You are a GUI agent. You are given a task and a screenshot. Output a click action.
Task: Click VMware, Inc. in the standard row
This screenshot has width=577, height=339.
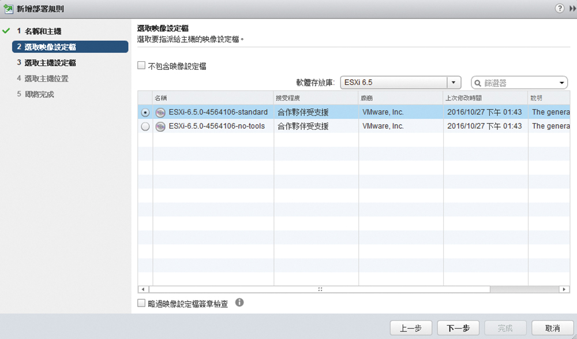pyautogui.click(x=383, y=113)
